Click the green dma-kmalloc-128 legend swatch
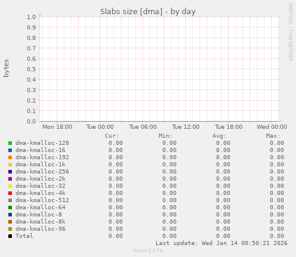The width and height of the screenshot is (296, 257). click(10, 143)
